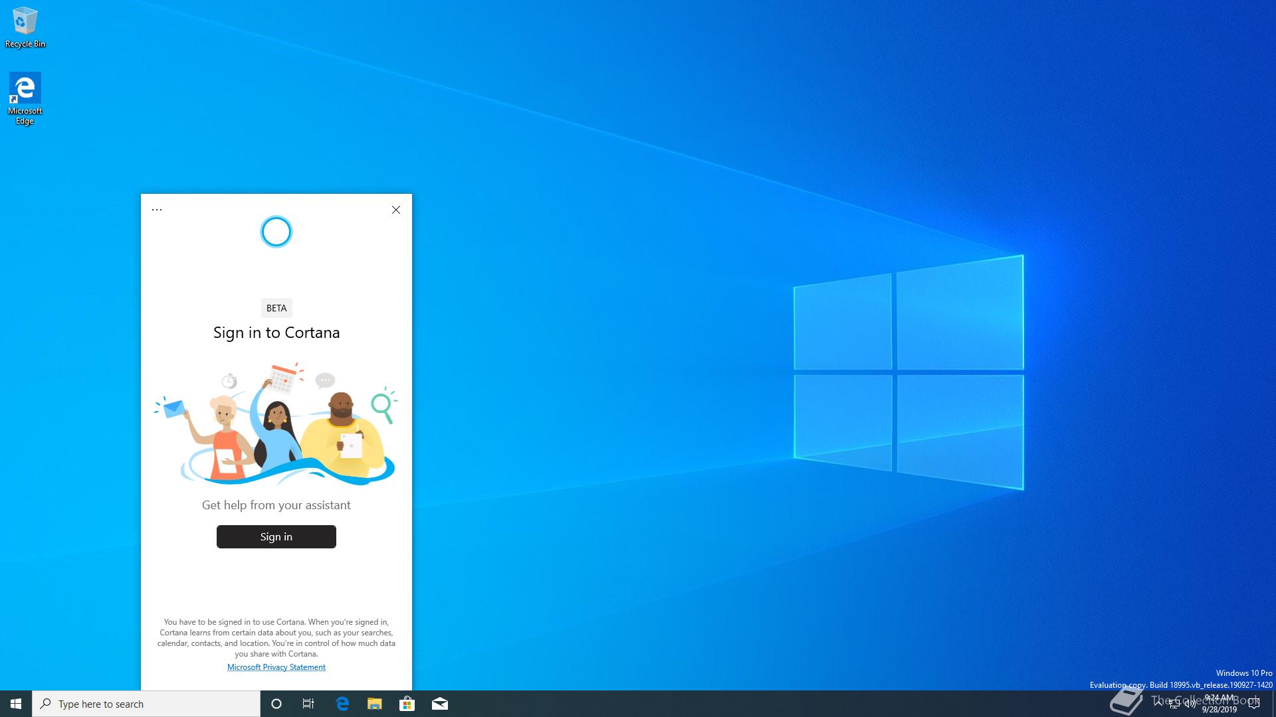Expand hidden system tray icons chevron
The height and width of the screenshot is (717, 1276).
pyautogui.click(x=1158, y=704)
